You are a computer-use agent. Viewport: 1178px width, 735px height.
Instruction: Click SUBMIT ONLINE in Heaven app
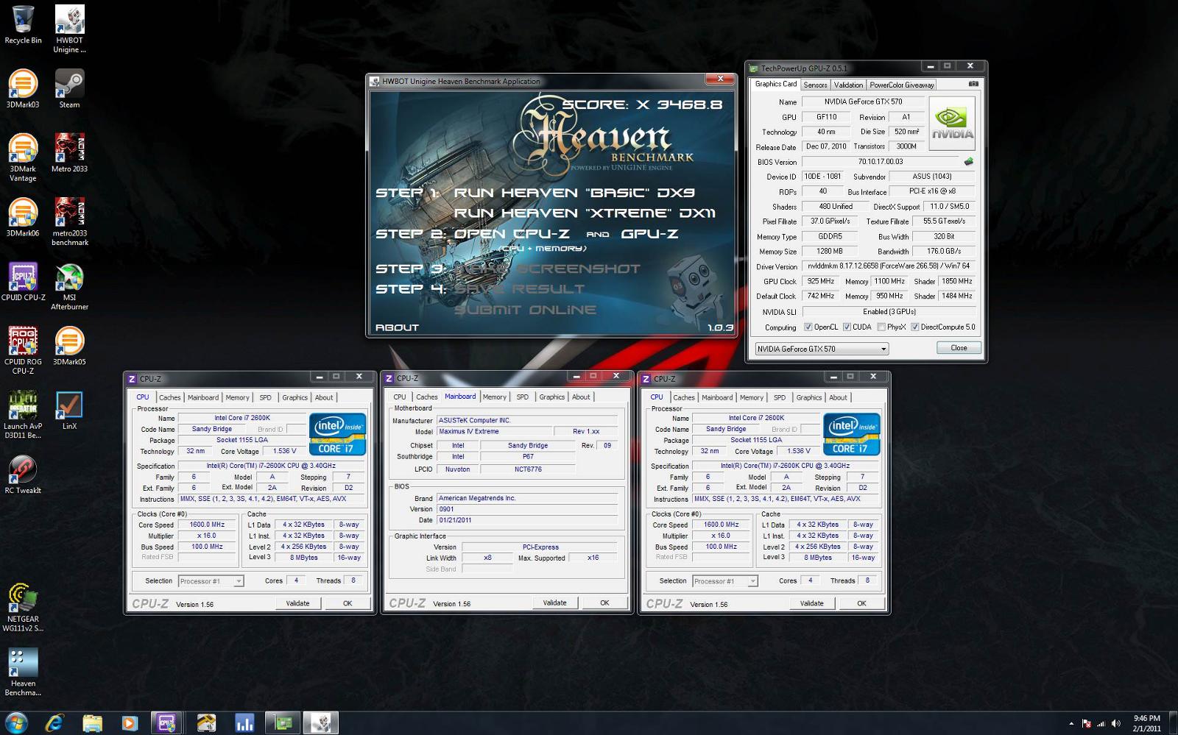(525, 310)
